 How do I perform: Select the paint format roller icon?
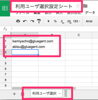(x=39, y=21)
